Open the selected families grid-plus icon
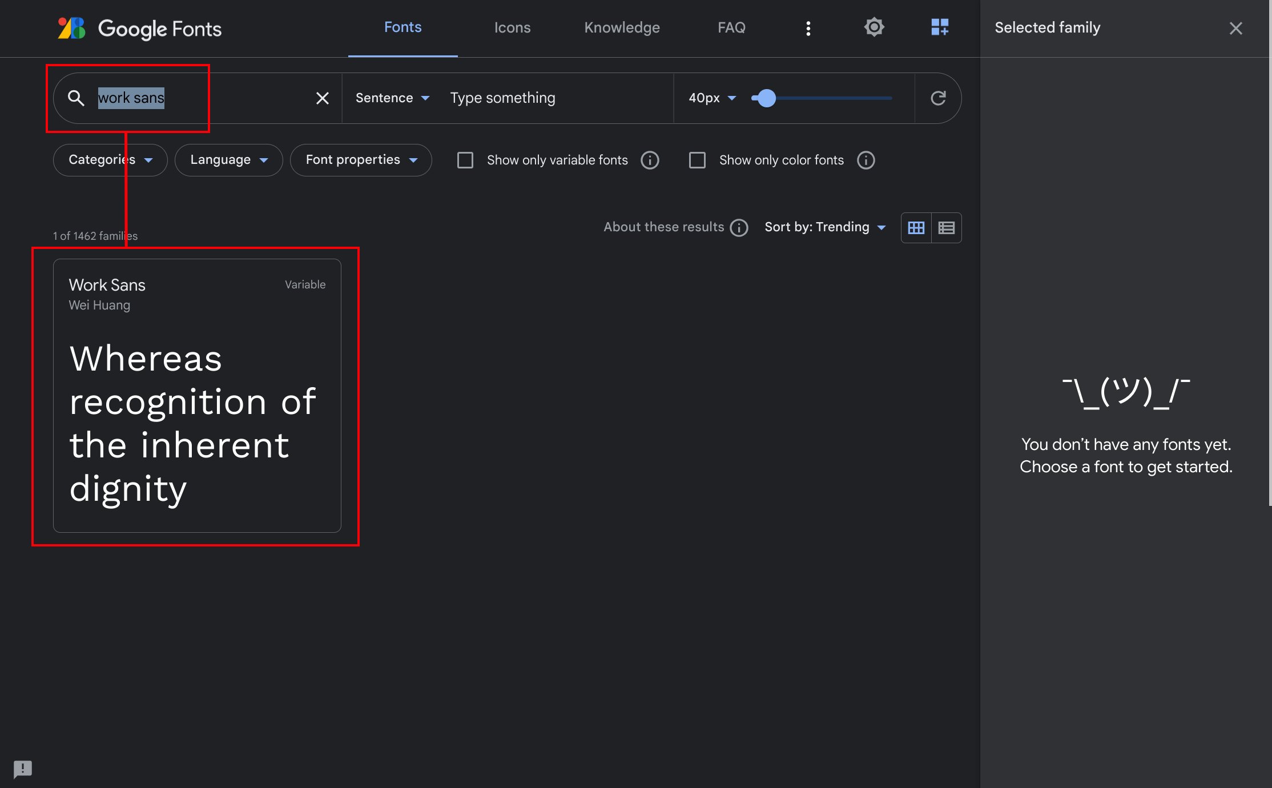 940,27
